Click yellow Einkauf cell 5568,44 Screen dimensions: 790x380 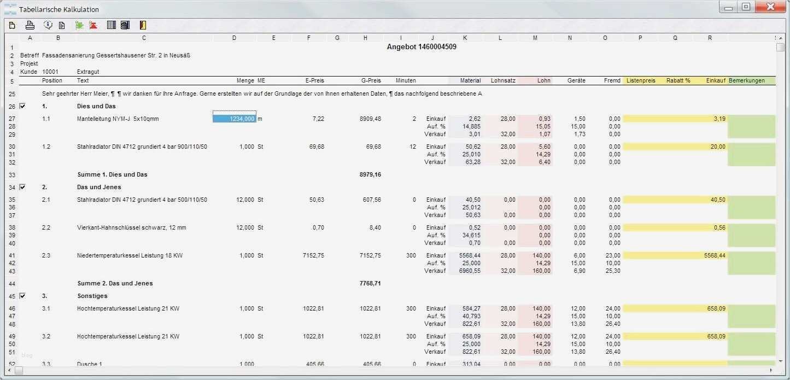click(x=715, y=255)
